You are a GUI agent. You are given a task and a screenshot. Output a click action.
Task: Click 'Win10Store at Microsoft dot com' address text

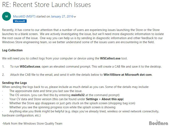[x=128, y=75]
